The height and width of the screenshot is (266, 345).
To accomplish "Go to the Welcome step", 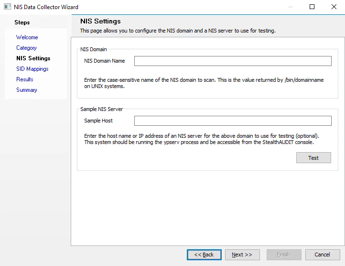I will (27, 37).
